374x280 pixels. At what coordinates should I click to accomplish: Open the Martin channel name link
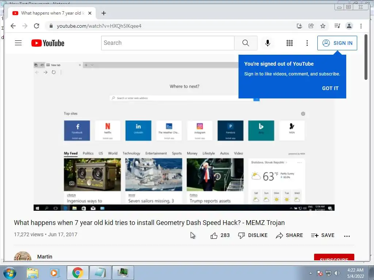[x=45, y=257]
